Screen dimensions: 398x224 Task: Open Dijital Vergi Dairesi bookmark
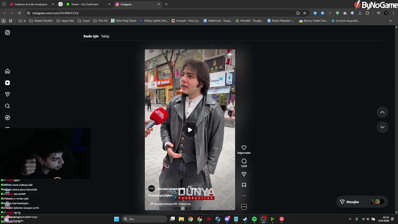tap(123, 21)
